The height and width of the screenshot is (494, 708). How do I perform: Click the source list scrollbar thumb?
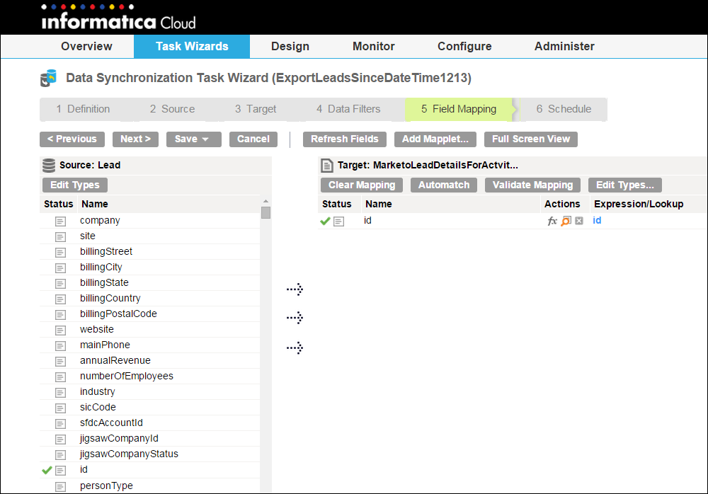[x=266, y=213]
